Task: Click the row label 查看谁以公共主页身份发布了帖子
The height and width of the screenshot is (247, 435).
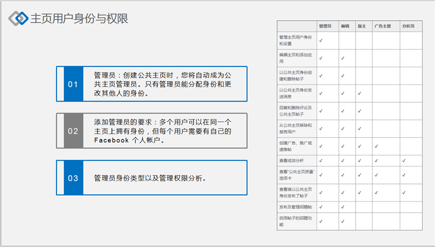Action: [x=295, y=193]
